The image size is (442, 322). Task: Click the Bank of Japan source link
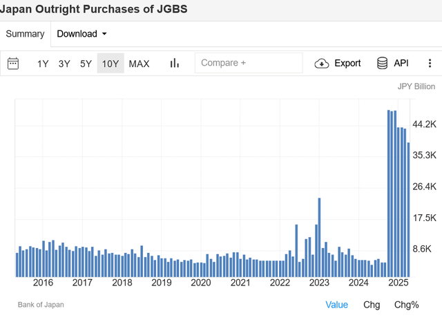click(x=41, y=305)
